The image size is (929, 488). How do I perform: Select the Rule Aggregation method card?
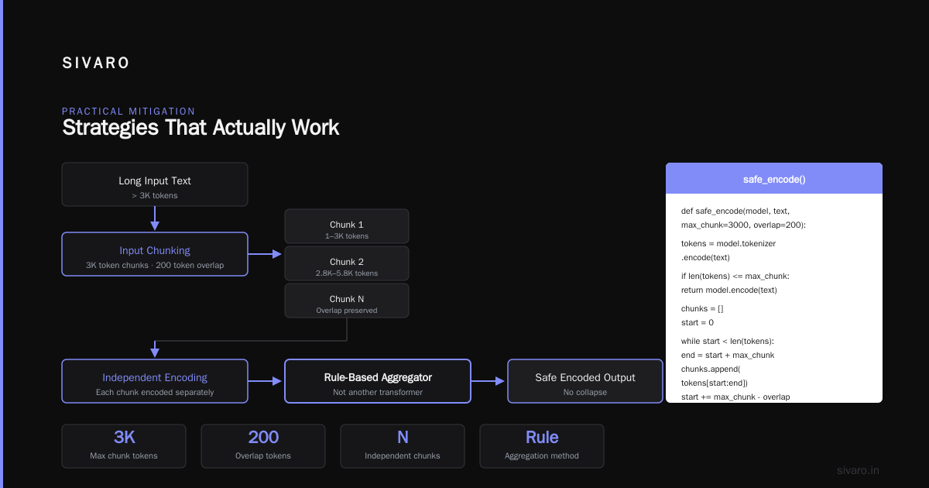[542, 446]
